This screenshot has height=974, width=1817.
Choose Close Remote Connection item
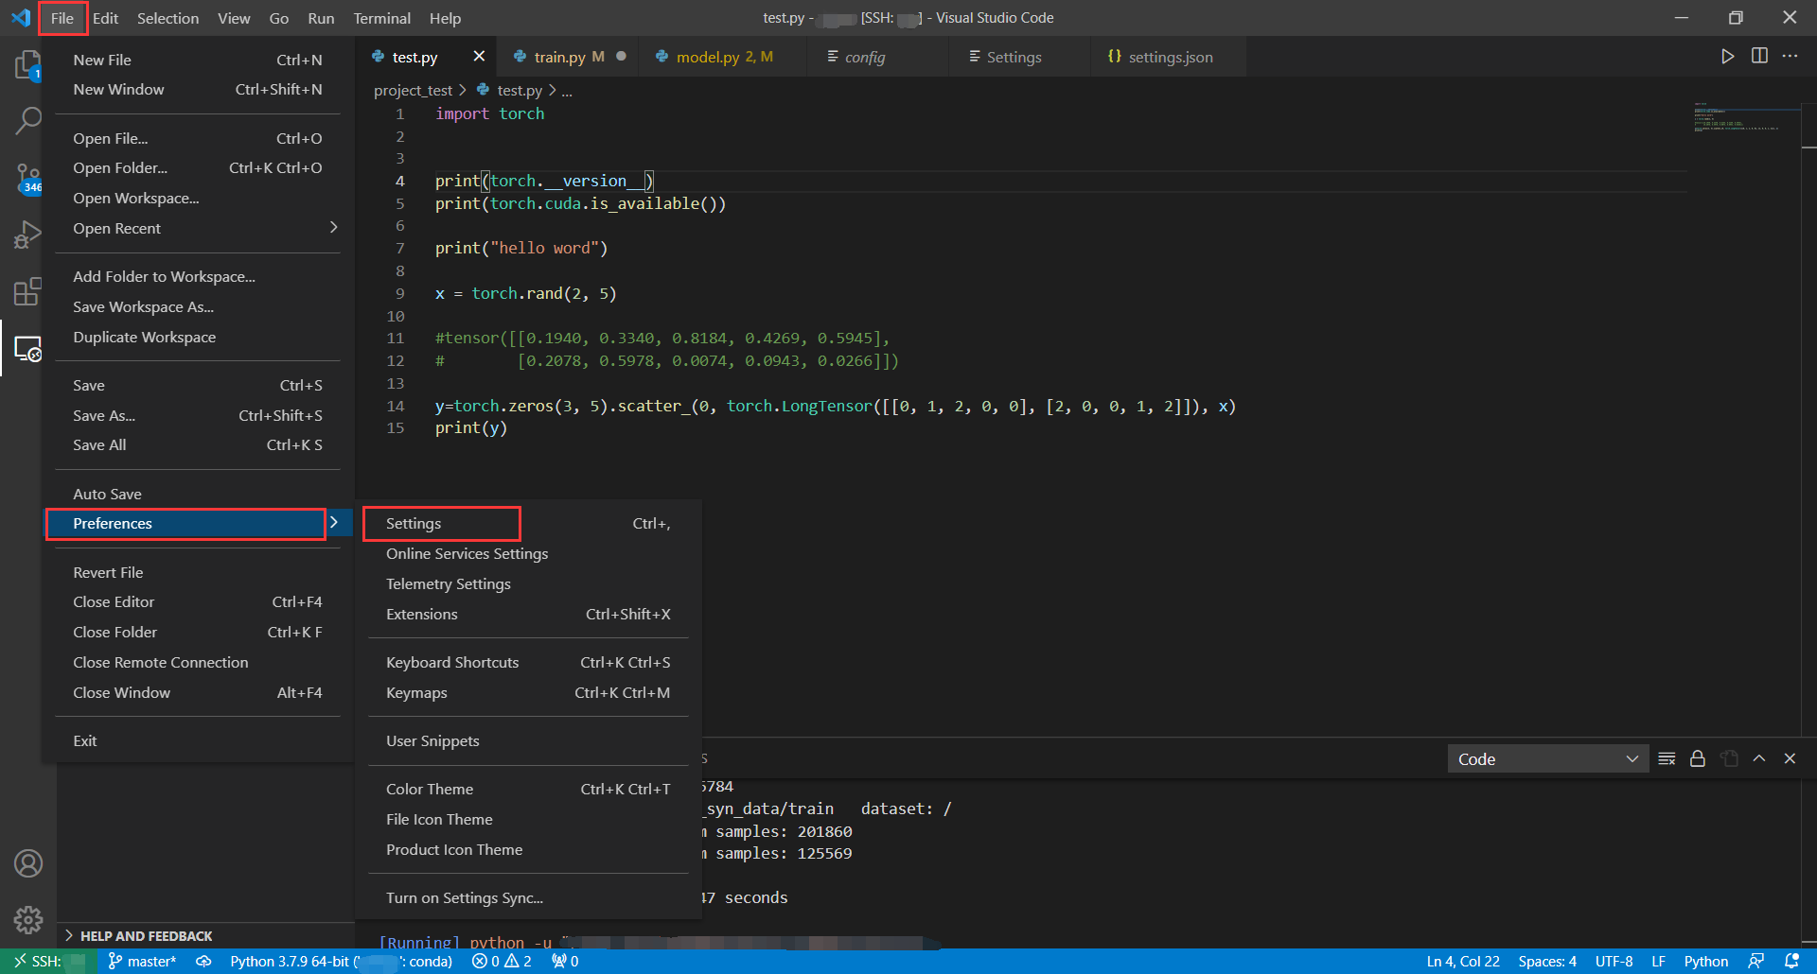click(x=198, y=662)
